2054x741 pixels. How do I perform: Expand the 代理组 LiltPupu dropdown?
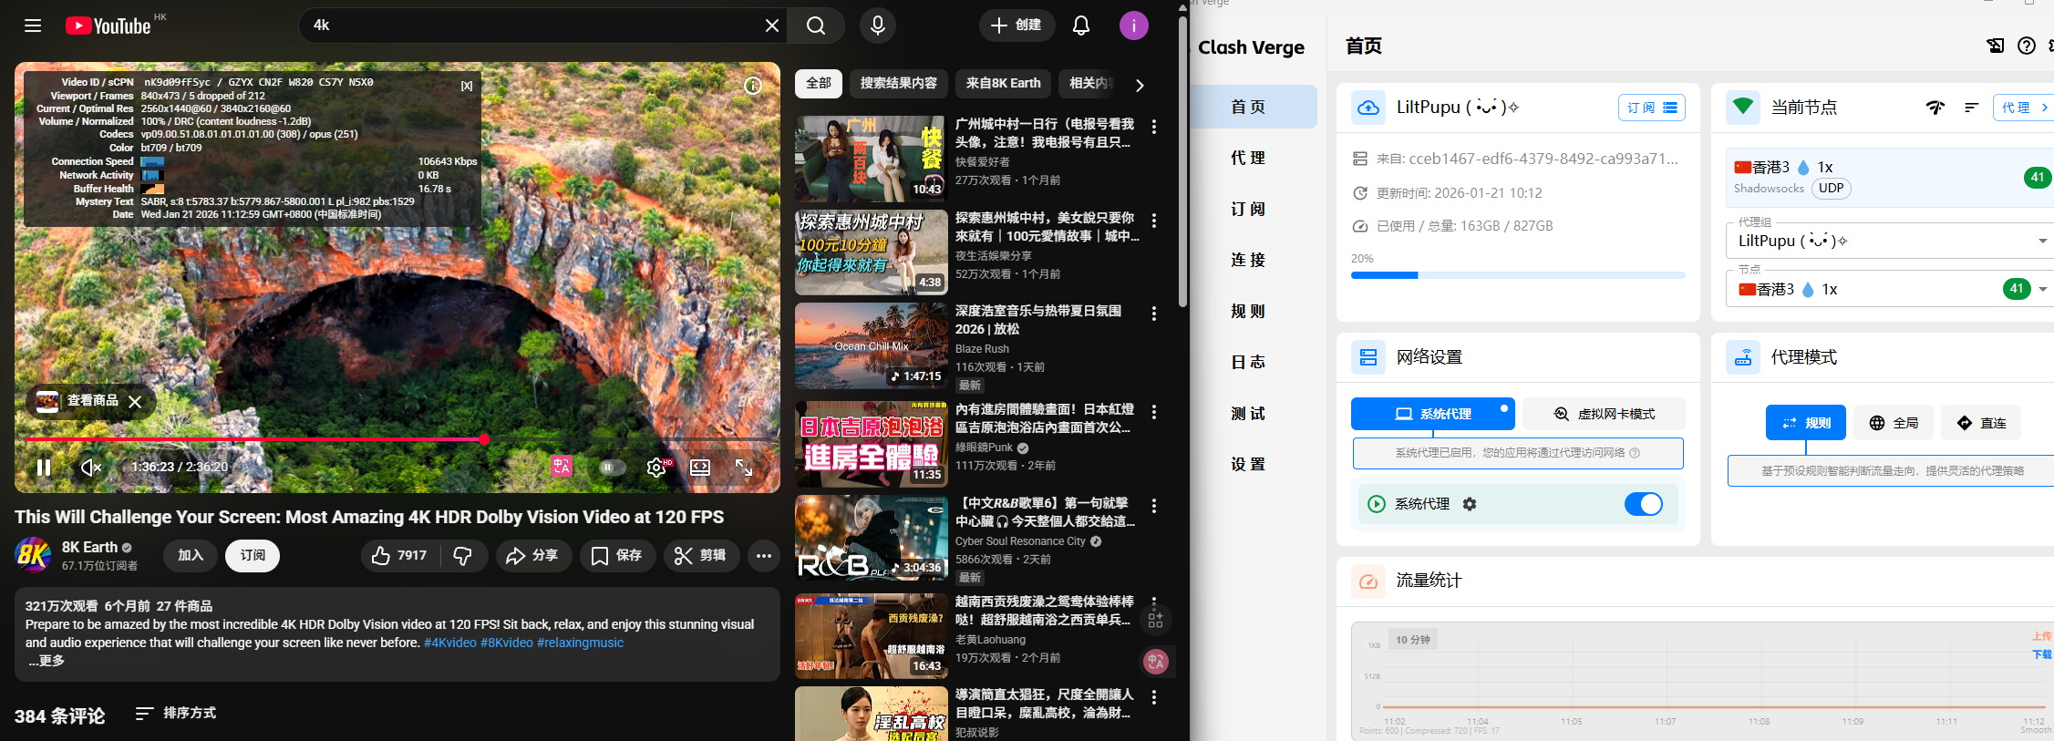(x=2042, y=242)
